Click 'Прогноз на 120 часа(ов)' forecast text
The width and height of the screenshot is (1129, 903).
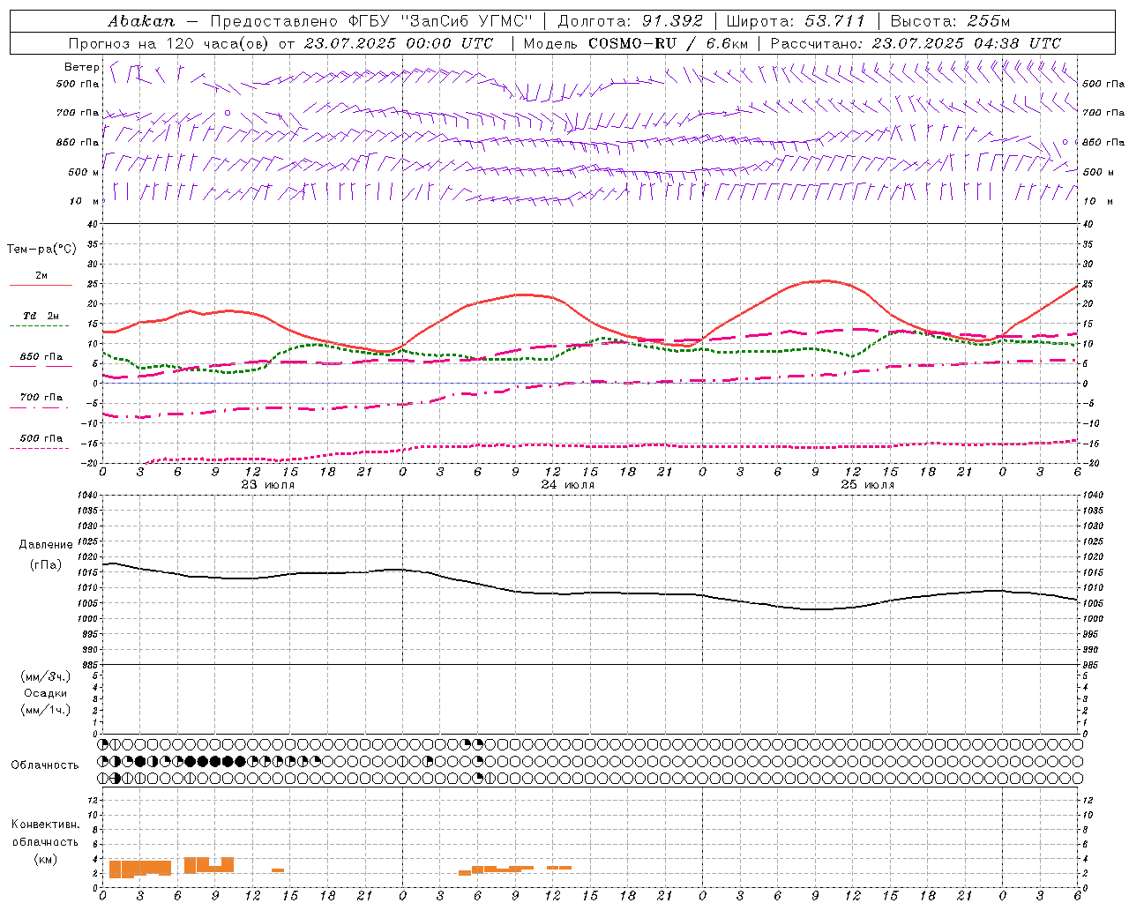coord(168,43)
